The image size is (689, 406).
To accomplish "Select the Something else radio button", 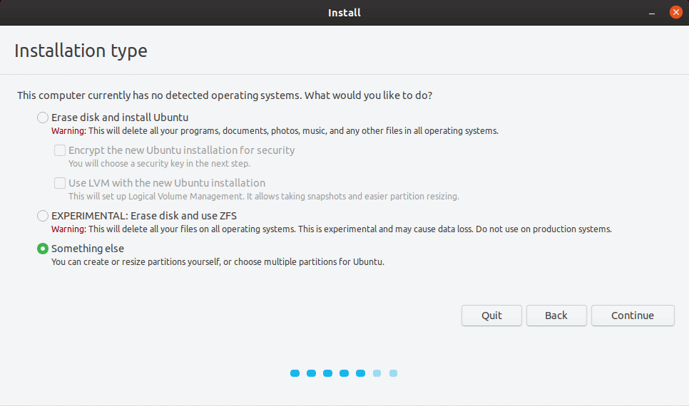I will (x=43, y=249).
